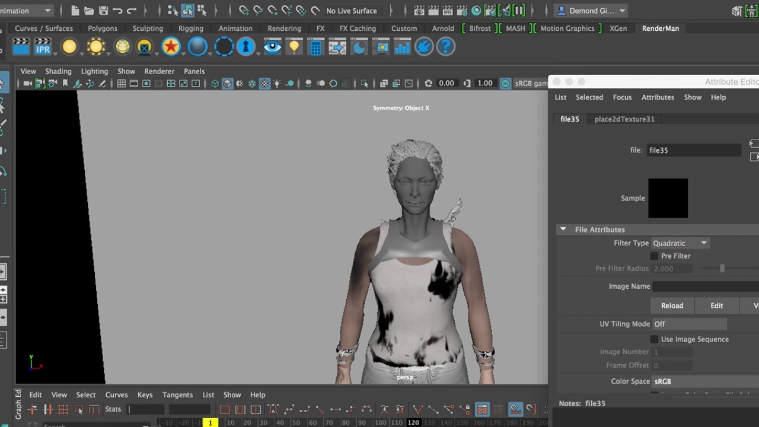Open RenderMan help question mark icon
The image size is (759, 427).
click(445, 47)
